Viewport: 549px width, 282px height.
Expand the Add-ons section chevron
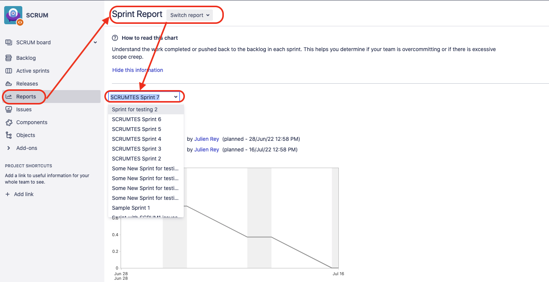(9, 148)
